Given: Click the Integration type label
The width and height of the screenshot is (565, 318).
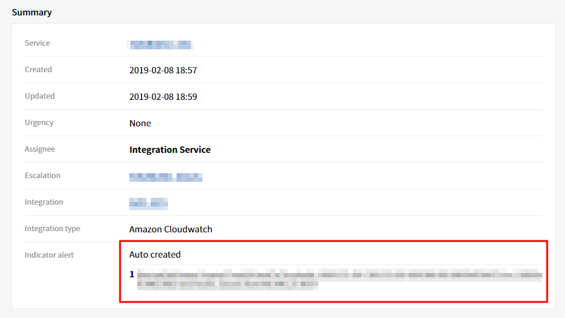Looking at the screenshot, I should [x=52, y=229].
